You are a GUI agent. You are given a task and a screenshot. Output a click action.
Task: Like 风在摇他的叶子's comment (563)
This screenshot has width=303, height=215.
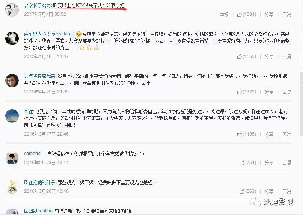pyautogui.click(x=248, y=191)
